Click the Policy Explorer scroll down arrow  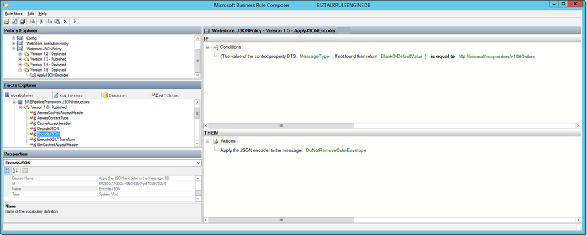pos(198,76)
